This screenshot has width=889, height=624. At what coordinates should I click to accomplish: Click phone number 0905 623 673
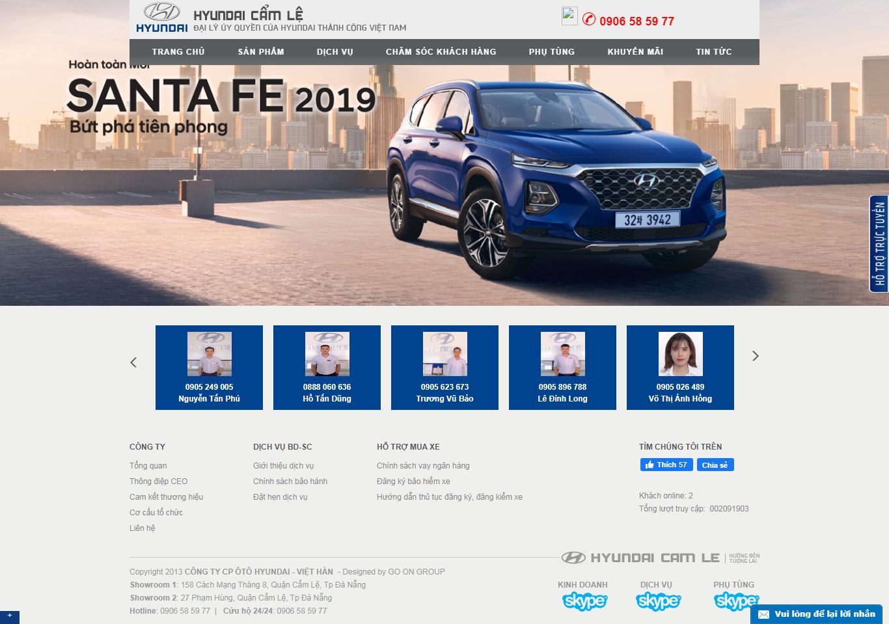pyautogui.click(x=445, y=387)
